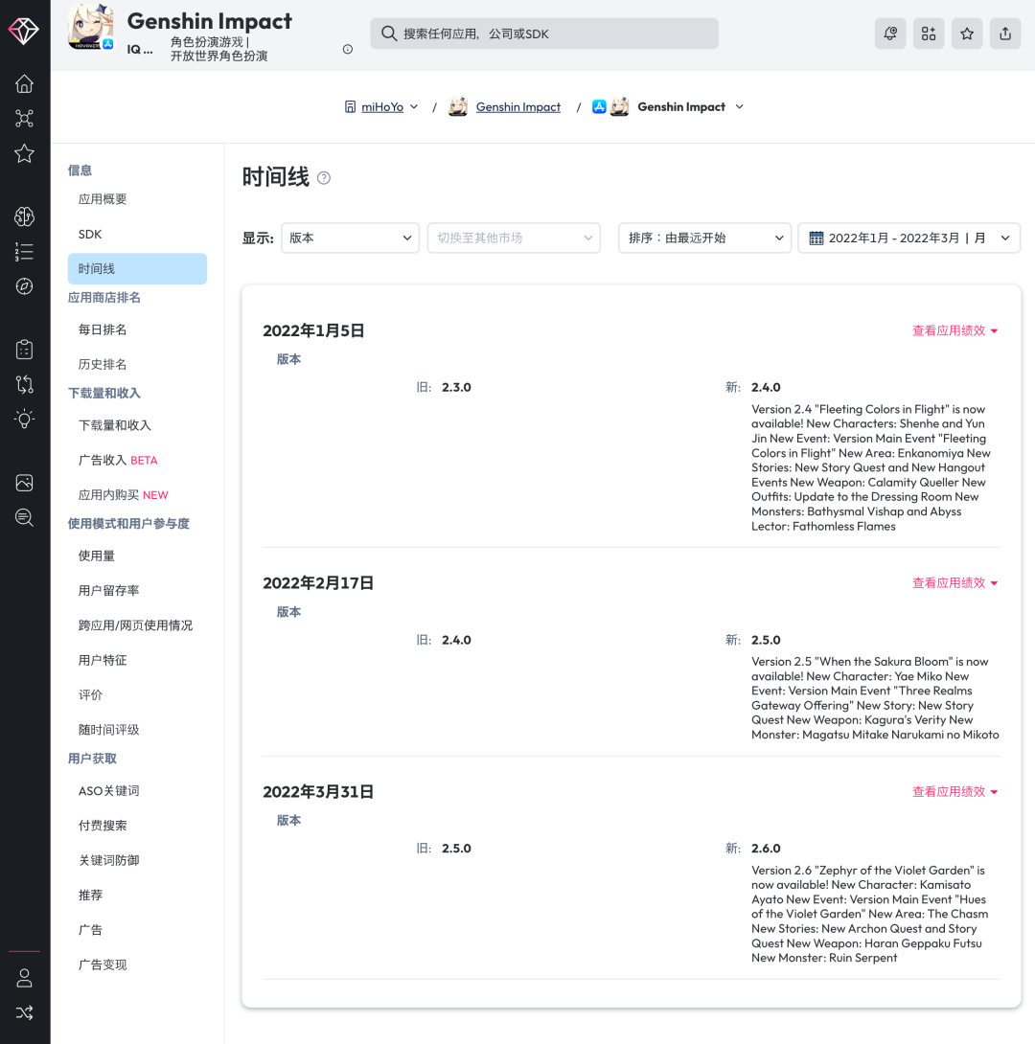Image resolution: width=1035 pixels, height=1044 pixels.
Task: Click the share export icon in header
Action: coord(1005,34)
